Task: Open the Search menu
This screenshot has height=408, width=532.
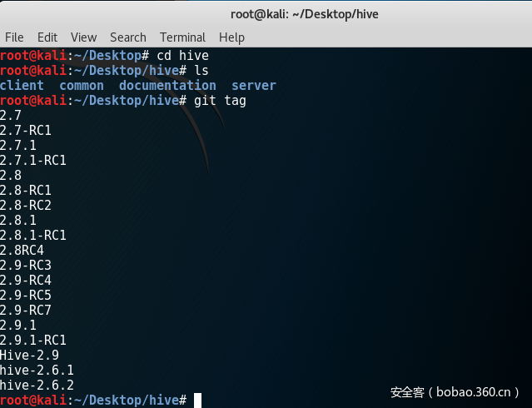Action: 128,37
